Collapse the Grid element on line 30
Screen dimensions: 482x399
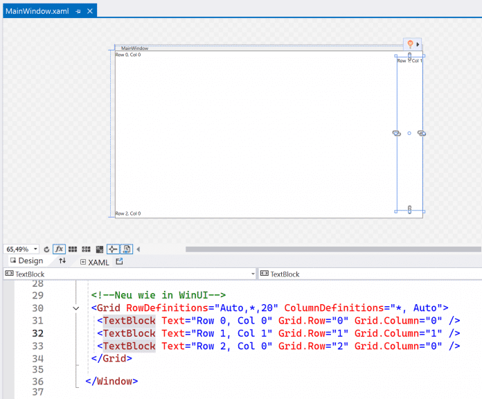[x=76, y=308]
